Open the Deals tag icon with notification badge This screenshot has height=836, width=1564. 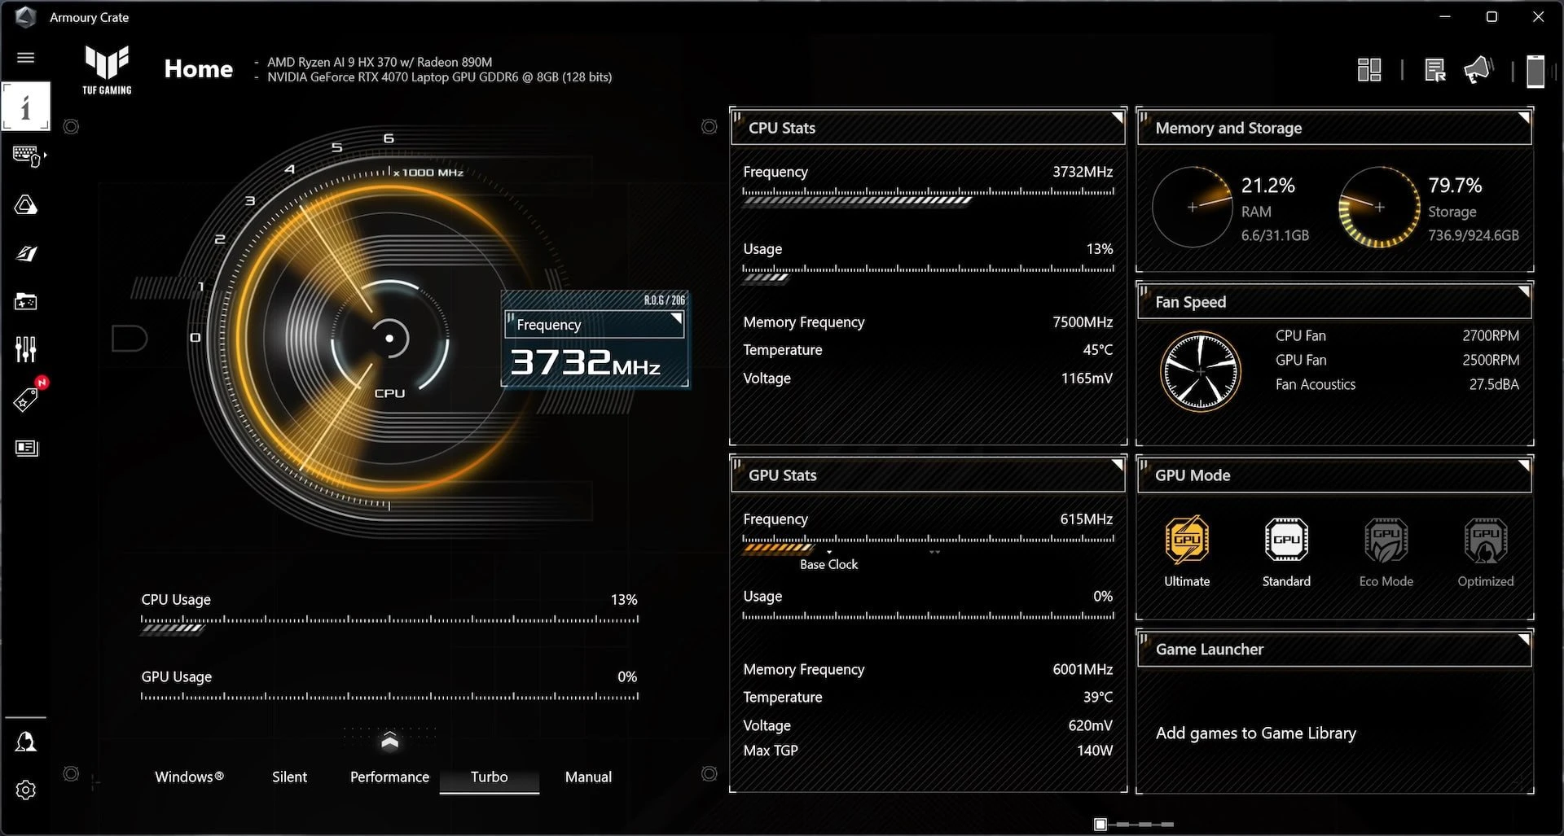(26, 398)
